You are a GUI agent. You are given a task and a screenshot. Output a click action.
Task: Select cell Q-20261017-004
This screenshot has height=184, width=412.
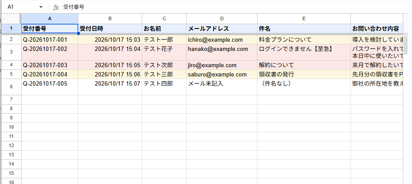(50, 74)
